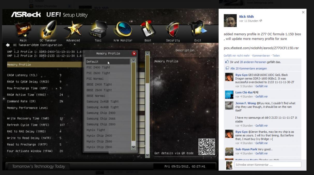Image resolution: width=314 pixels, height=175 pixels.
Task: Click the thumbs-up icon beside "Dir und 28"
Action: tap(227, 62)
